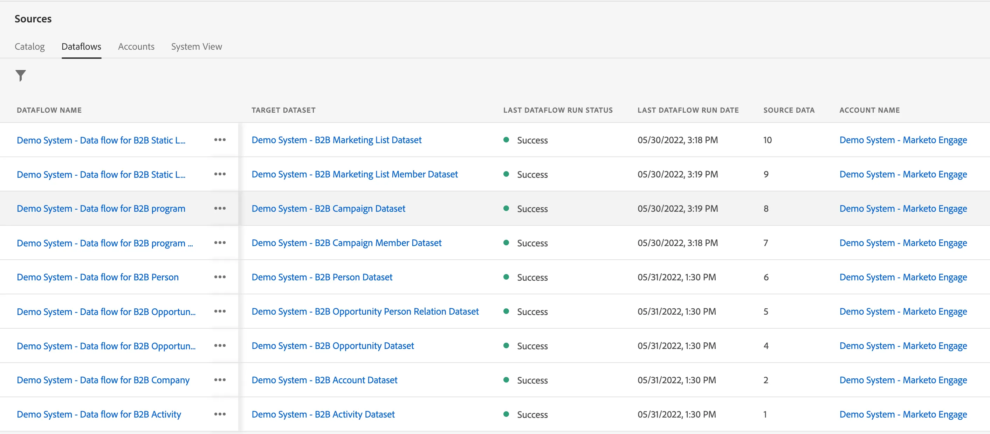Open Data flow for B2B Person link
Image resolution: width=990 pixels, height=434 pixels.
click(x=98, y=277)
